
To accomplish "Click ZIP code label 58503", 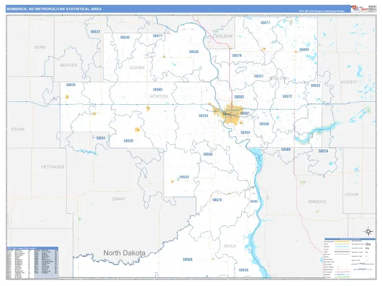I will click(239, 97).
